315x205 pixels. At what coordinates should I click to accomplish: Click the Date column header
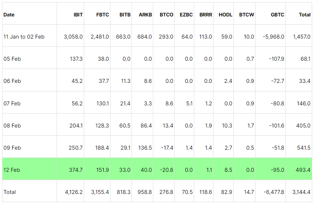click(x=9, y=15)
